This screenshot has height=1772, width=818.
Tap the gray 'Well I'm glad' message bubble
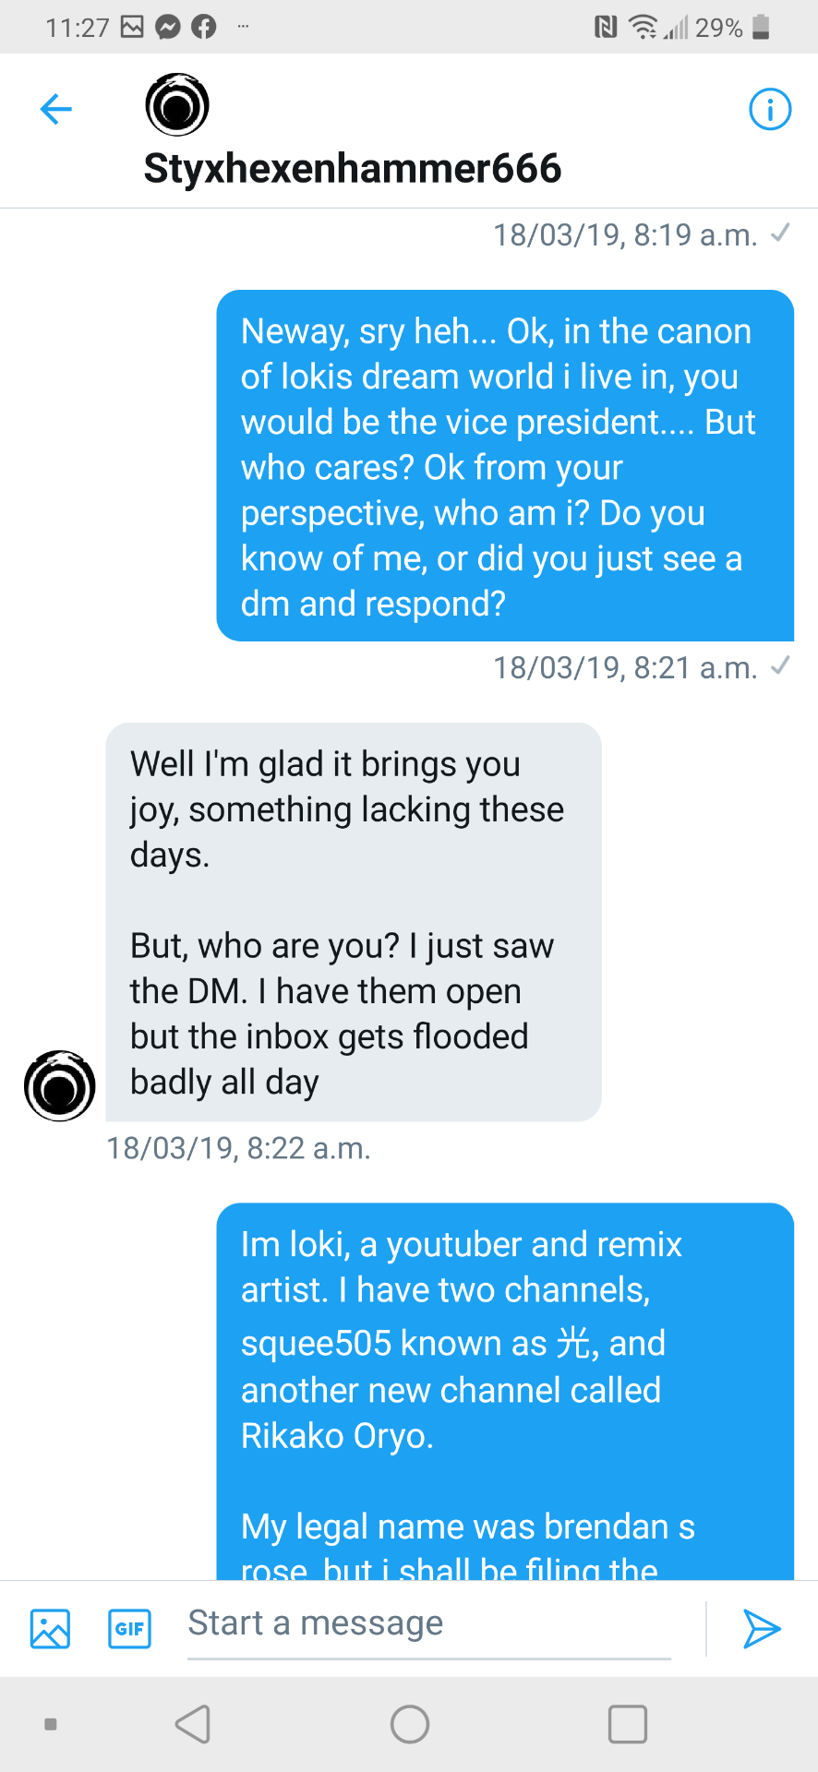coord(353,921)
